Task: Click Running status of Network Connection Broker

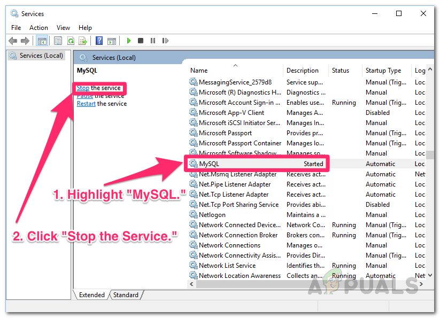Action: [344, 235]
